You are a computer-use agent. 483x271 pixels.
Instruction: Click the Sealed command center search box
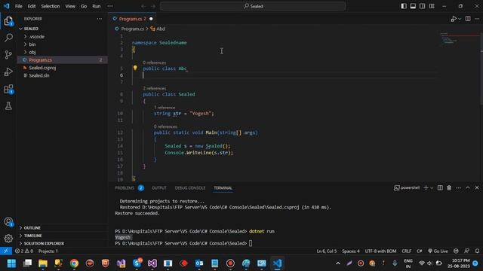point(253,6)
